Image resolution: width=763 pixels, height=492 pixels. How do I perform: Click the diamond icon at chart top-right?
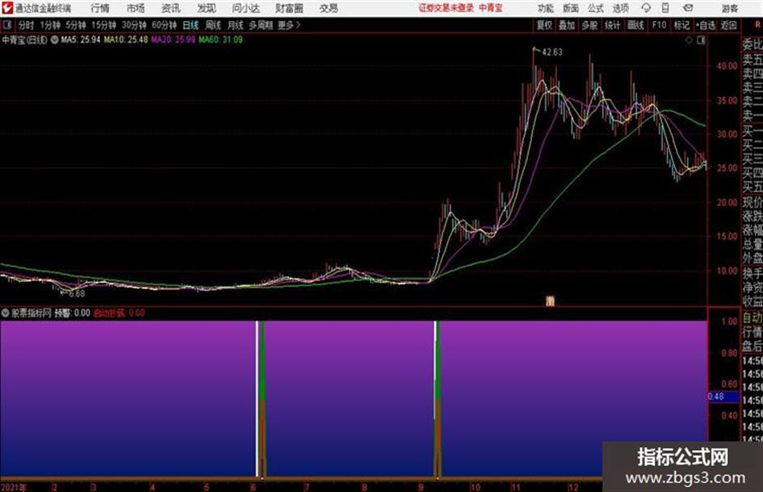pyautogui.click(x=689, y=40)
